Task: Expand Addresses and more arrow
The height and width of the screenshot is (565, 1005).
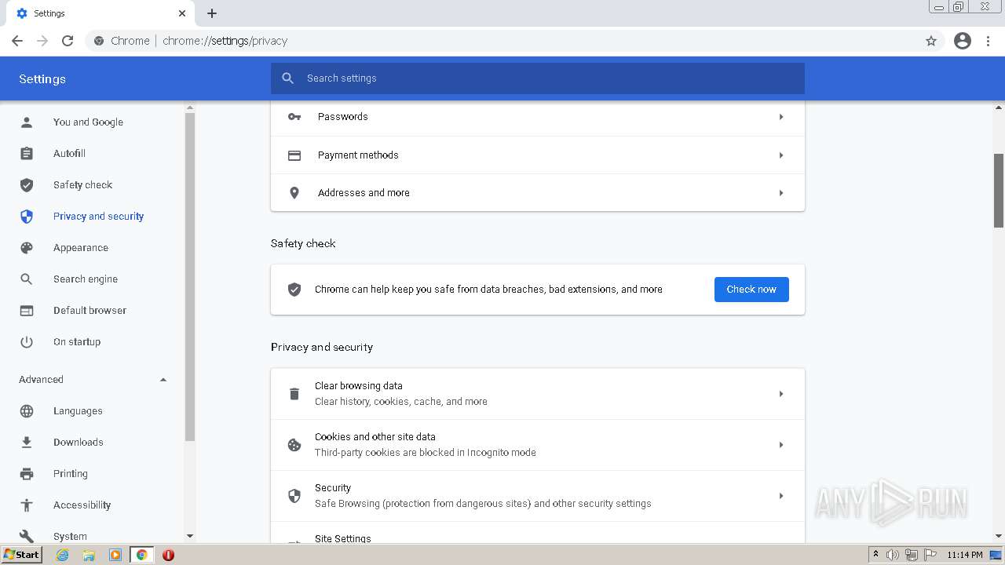Action: pyautogui.click(x=780, y=193)
